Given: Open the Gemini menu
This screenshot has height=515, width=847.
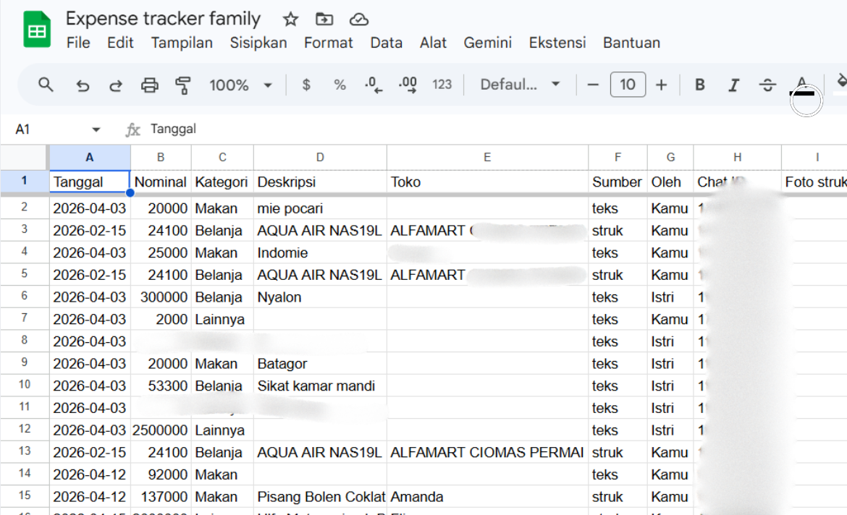Looking at the screenshot, I should (487, 43).
